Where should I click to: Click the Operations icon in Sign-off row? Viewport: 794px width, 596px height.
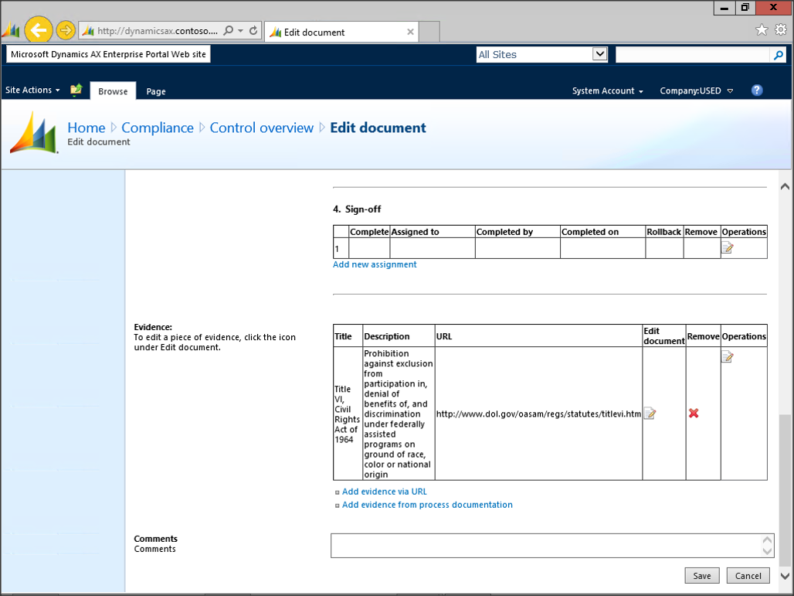point(727,248)
